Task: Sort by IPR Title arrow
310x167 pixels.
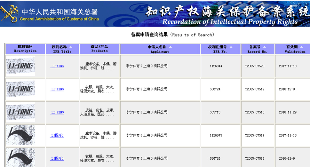Action: [x=71, y=47]
